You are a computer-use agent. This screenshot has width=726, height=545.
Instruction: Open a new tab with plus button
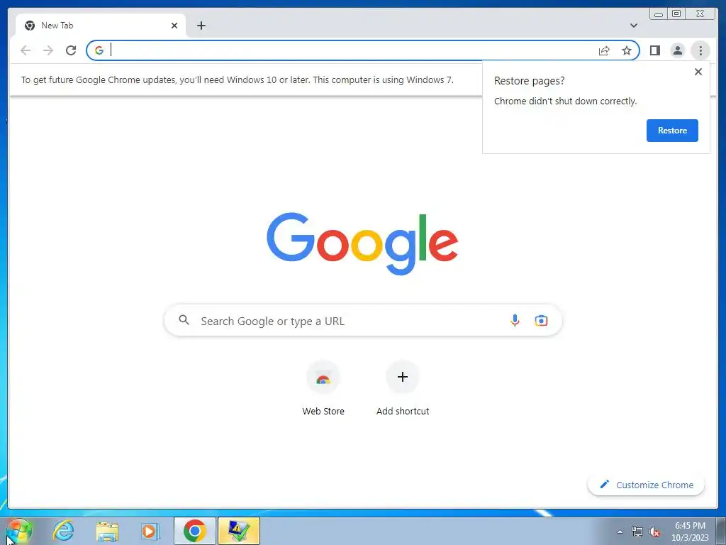click(201, 26)
